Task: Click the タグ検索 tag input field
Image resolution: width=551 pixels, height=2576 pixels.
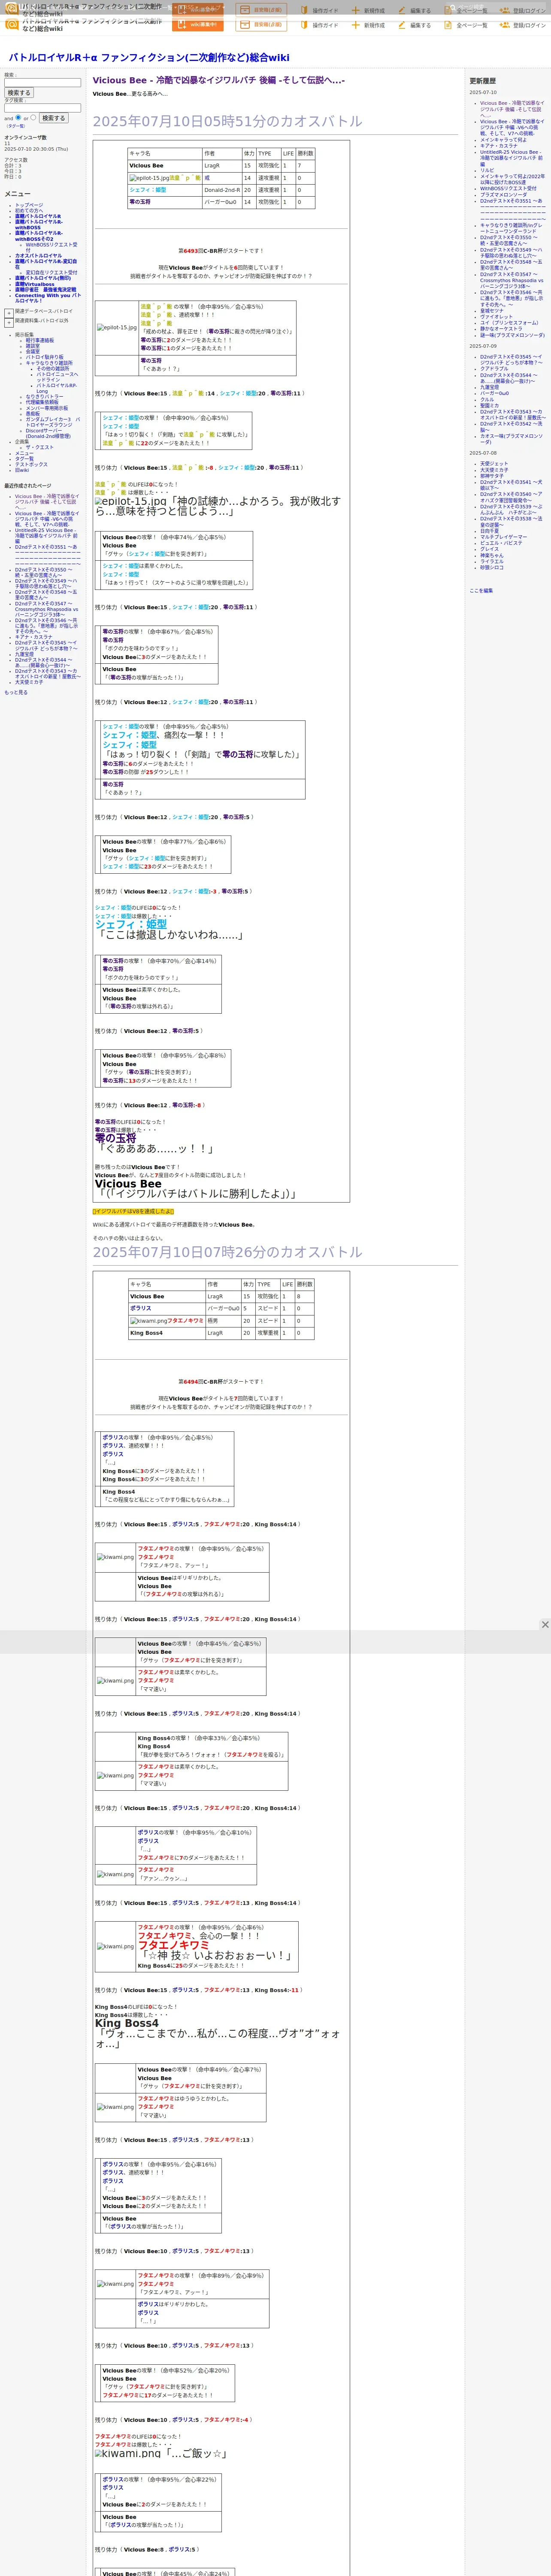Action: coord(42,108)
